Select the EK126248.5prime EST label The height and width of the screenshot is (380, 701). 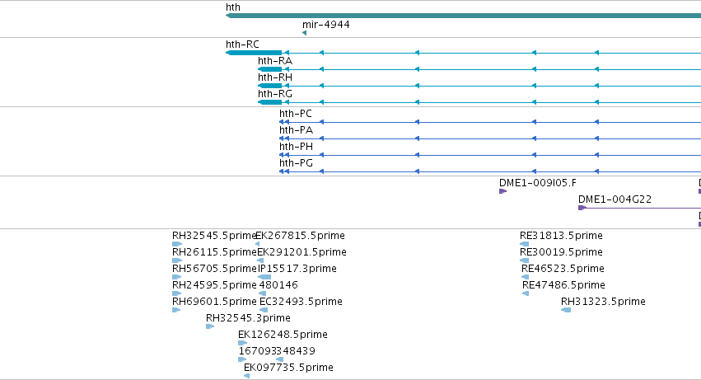tap(283, 335)
